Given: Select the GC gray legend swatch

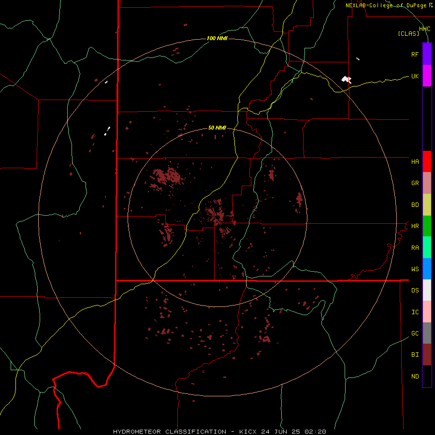Looking at the screenshot, I should pos(427,333).
